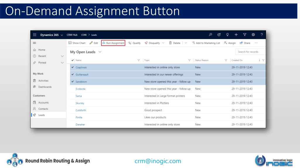
Task: Click the Assign person icon
Action: [x=226, y=43]
